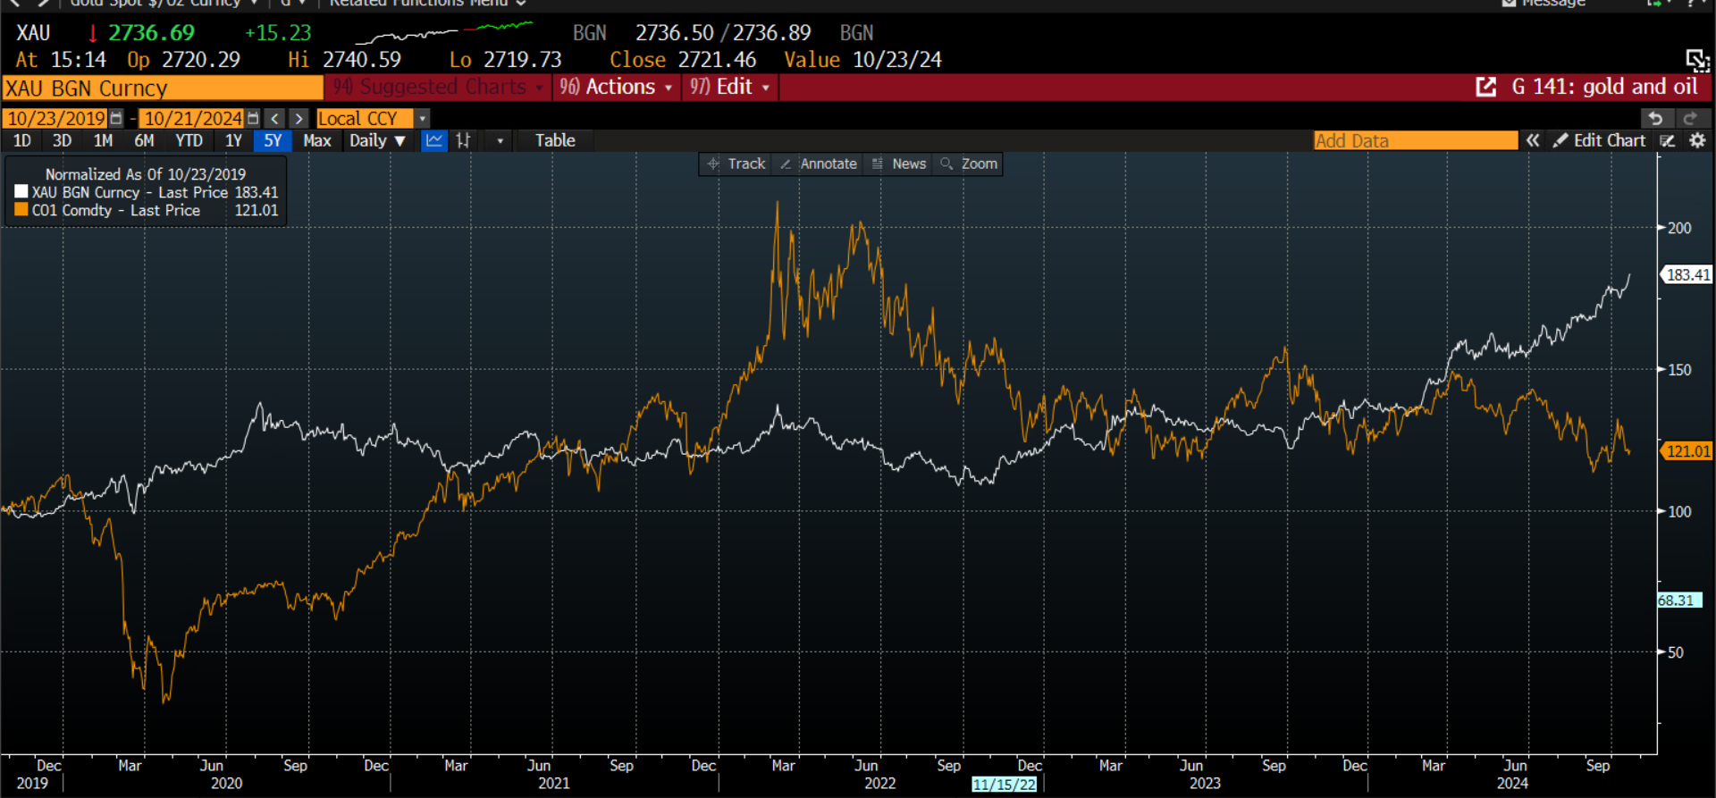Pop out the G 141 chart
This screenshot has width=1716, height=798.
tap(1485, 87)
